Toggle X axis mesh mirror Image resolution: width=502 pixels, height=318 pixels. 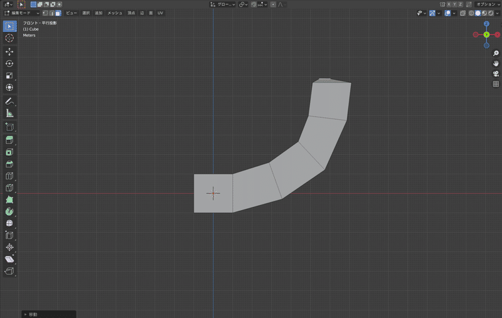(x=449, y=4)
